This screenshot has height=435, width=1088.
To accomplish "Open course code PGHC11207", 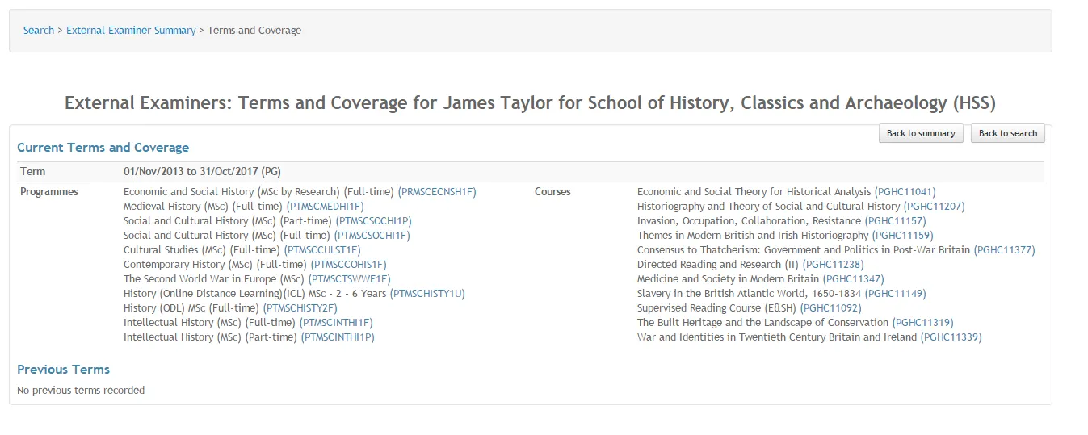I will (x=935, y=207).
